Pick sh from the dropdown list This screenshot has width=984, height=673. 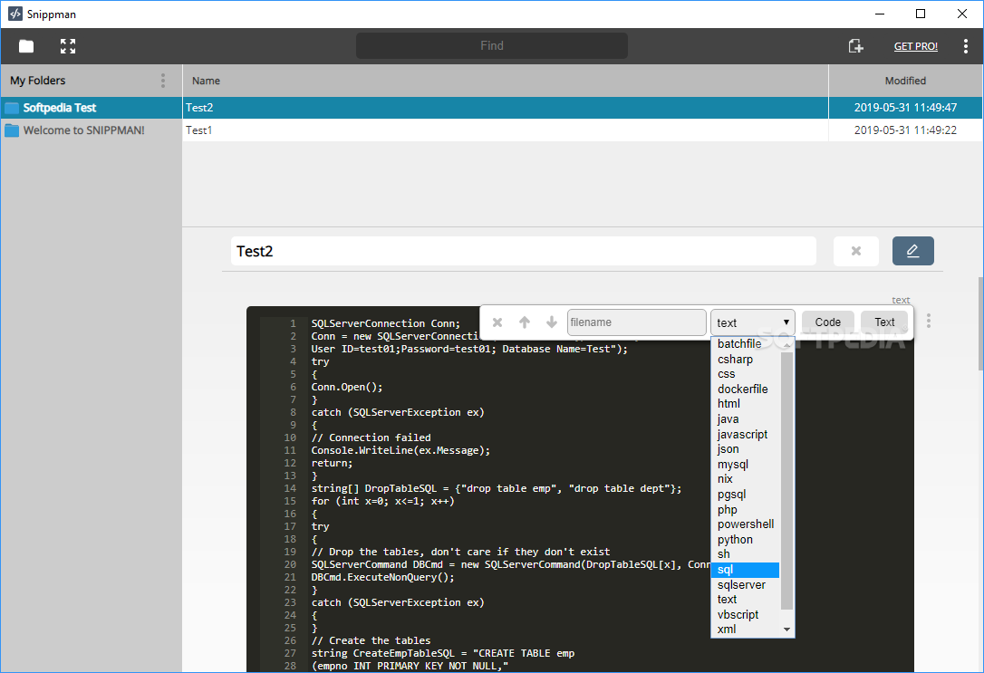point(746,554)
